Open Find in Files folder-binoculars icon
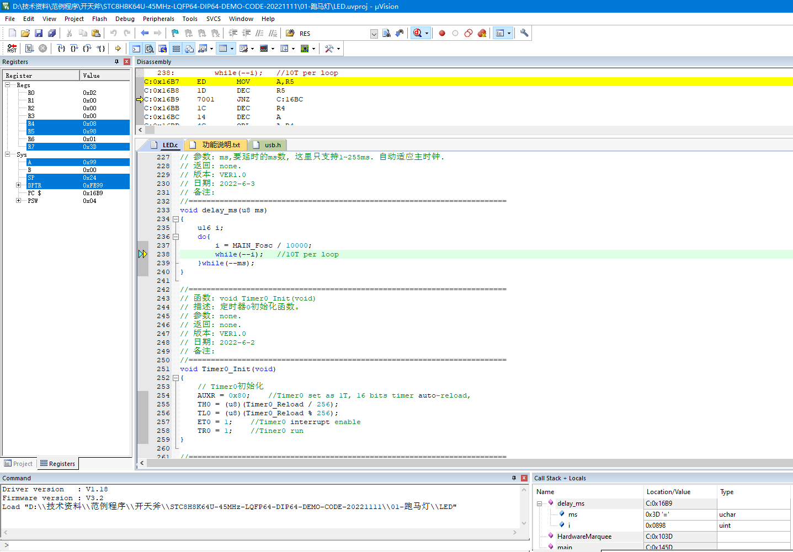Viewport: 793px width, 552px height. pyautogui.click(x=290, y=33)
